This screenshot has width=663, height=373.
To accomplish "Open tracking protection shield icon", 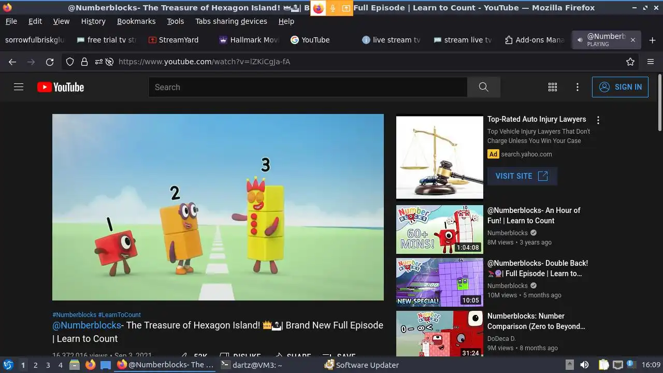I will 70,62.
